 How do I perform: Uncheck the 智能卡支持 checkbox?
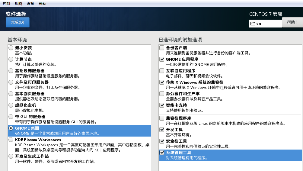[x=162, y=105]
